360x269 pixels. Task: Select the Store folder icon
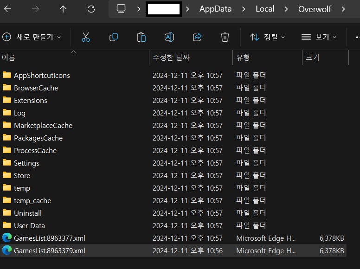(7, 175)
